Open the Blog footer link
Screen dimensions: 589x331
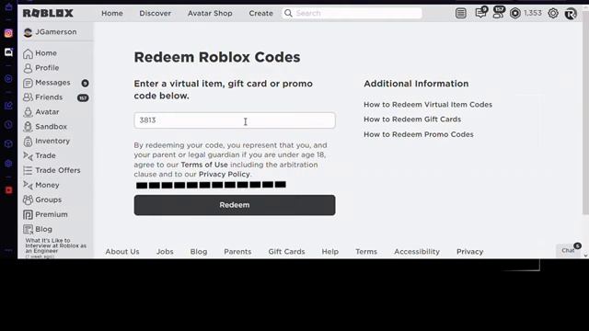coord(199,252)
